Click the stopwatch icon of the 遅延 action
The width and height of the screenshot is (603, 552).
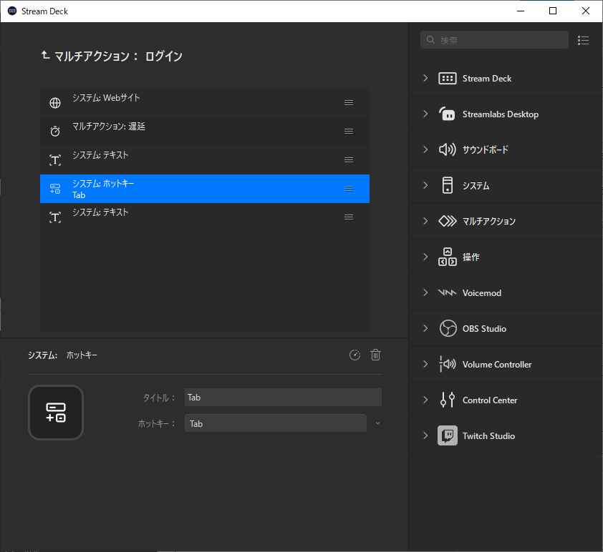click(x=55, y=132)
